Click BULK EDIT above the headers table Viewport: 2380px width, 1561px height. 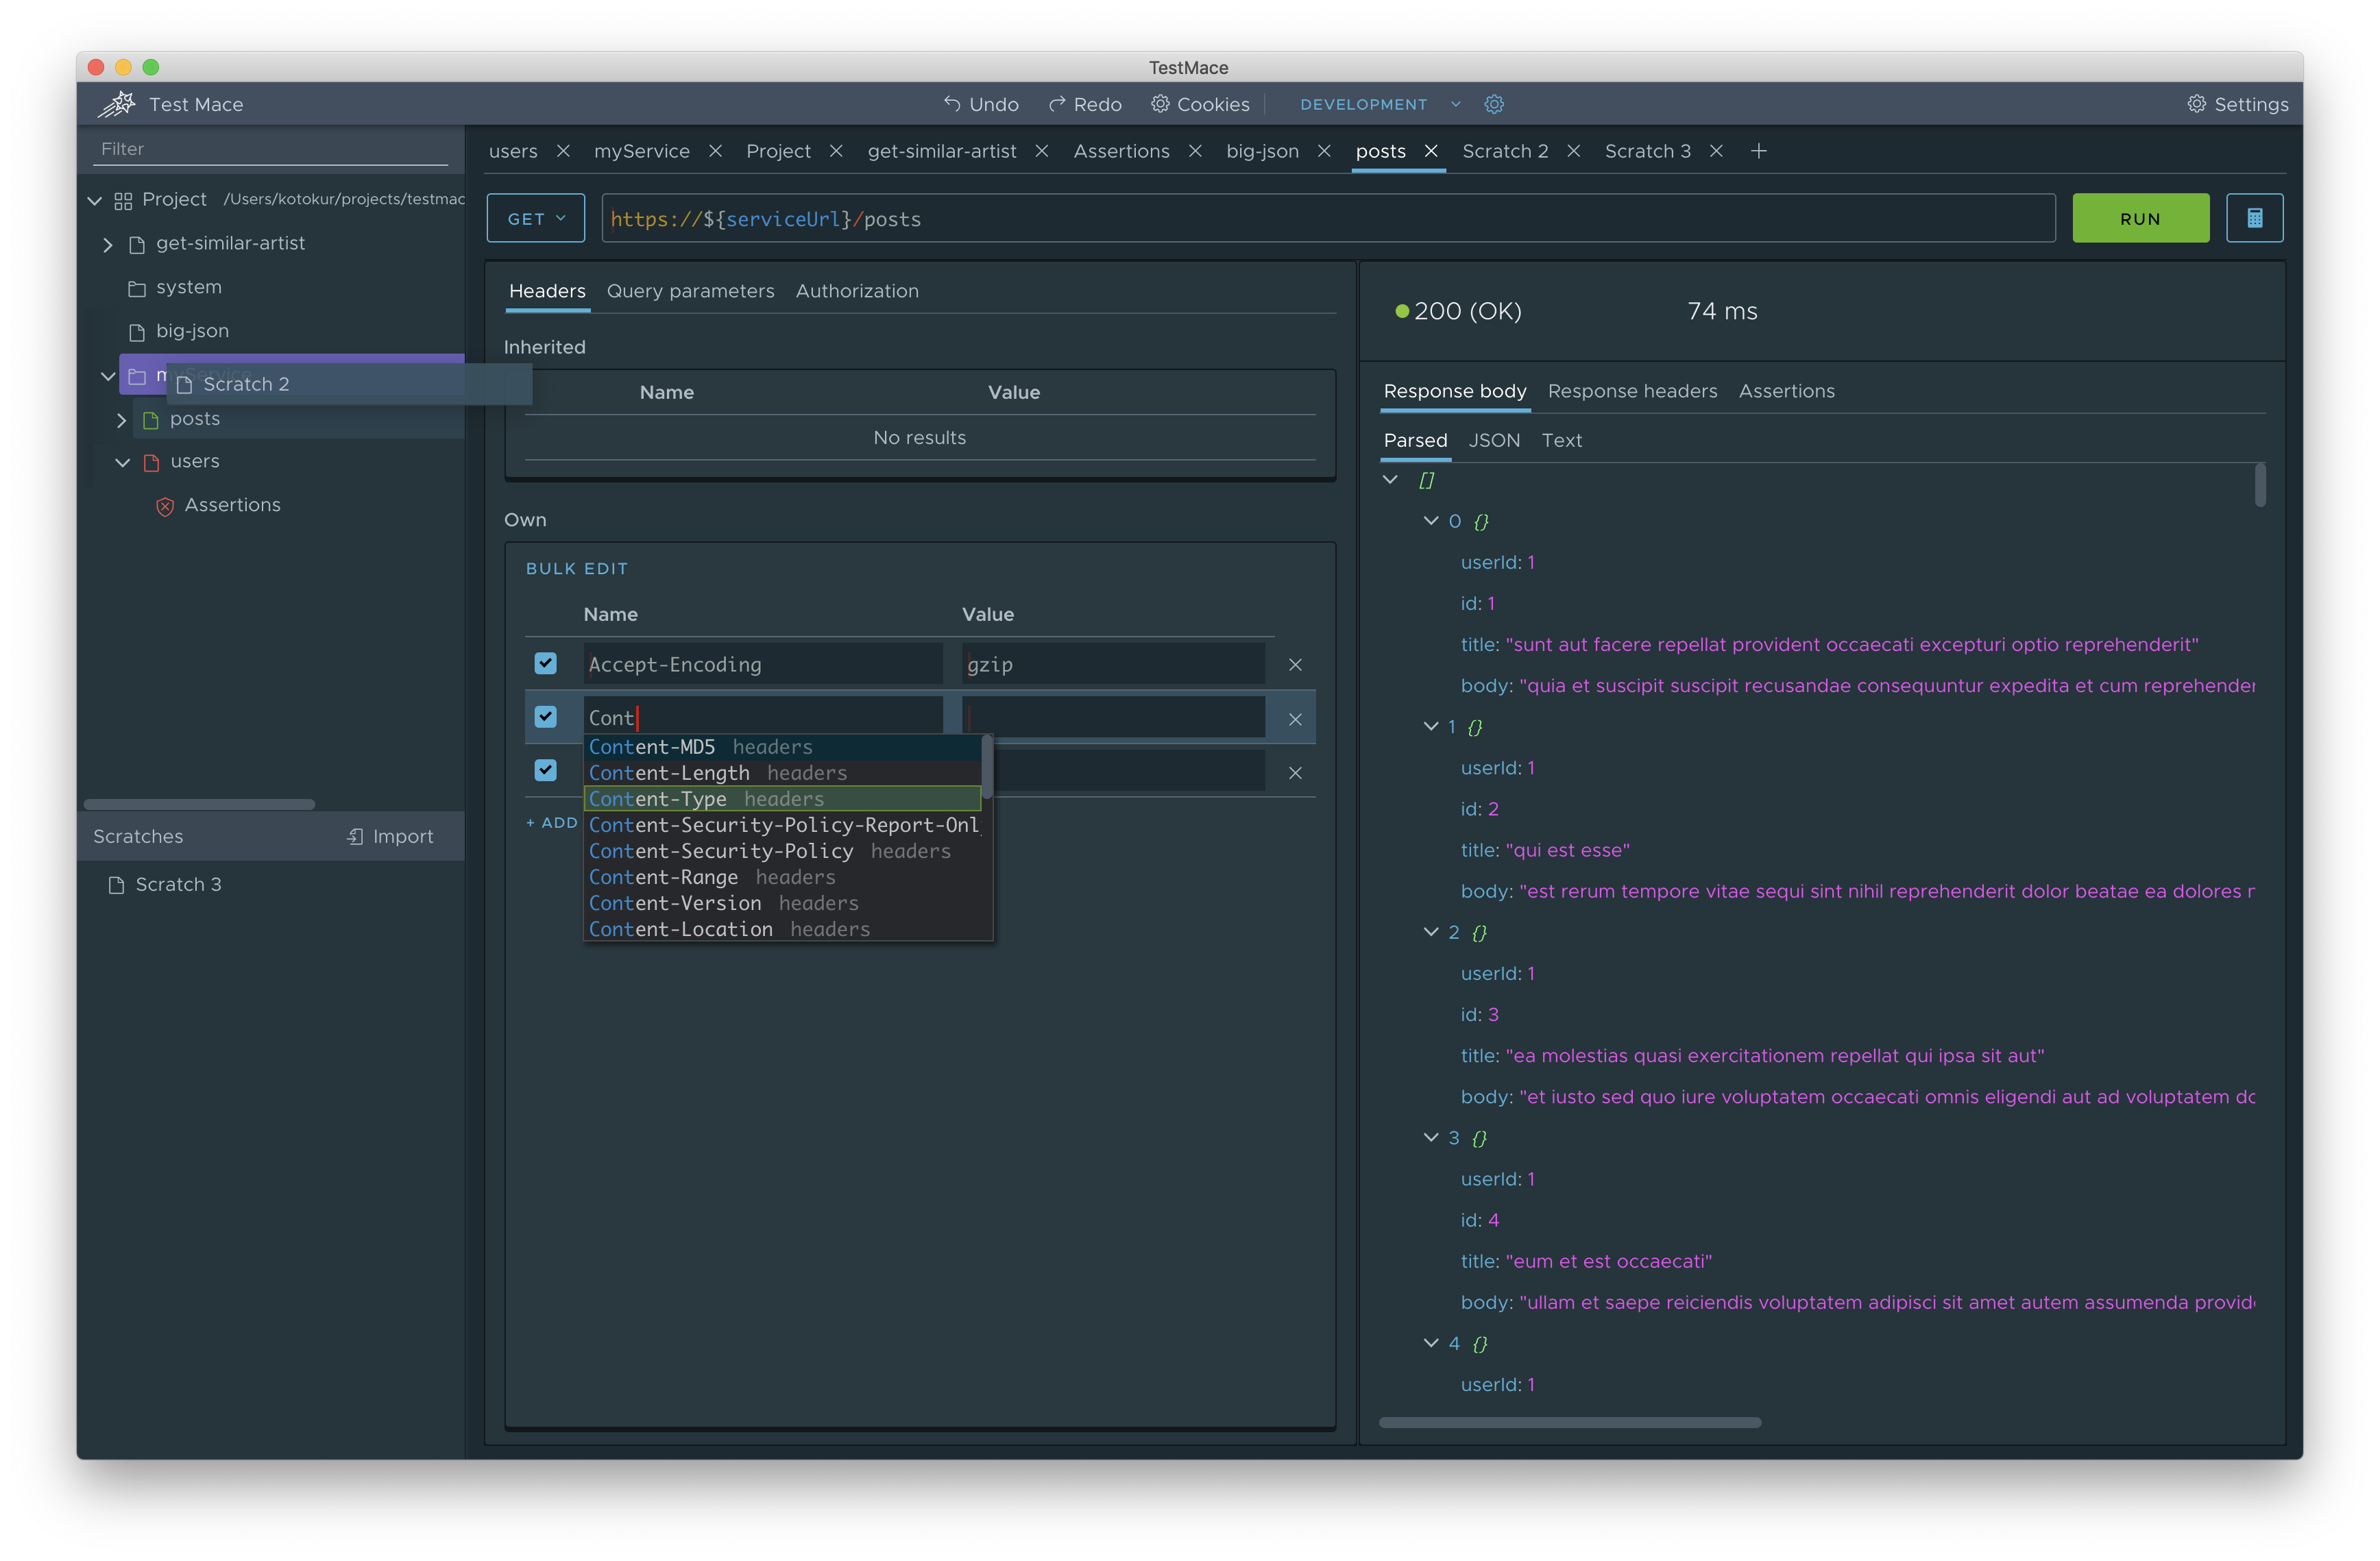tap(577, 567)
